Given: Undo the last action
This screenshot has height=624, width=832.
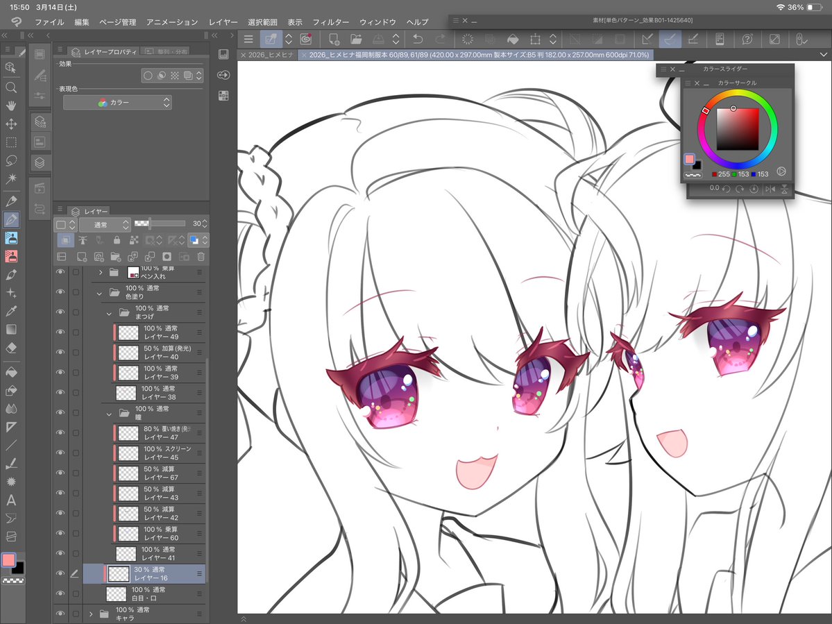Looking at the screenshot, I should coord(417,39).
